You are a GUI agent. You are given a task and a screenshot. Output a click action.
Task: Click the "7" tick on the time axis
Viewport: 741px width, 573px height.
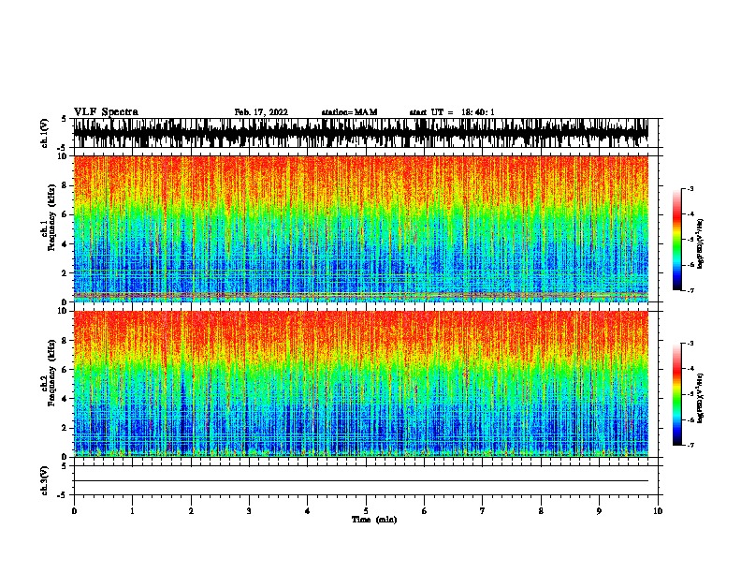(x=483, y=511)
